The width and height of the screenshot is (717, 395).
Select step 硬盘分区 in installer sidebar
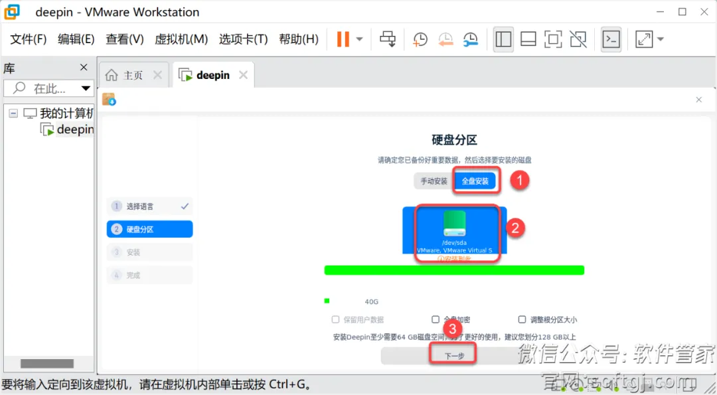[149, 229]
